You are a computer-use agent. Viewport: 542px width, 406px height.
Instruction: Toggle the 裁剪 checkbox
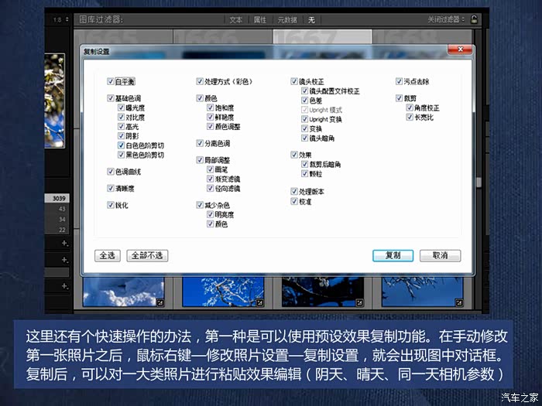[400, 98]
